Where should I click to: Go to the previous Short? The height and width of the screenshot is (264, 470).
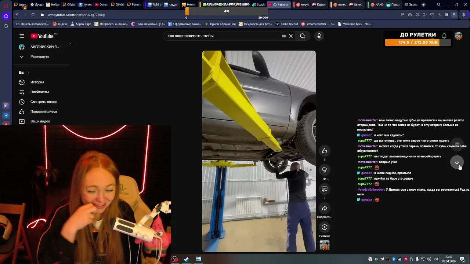pos(457,144)
